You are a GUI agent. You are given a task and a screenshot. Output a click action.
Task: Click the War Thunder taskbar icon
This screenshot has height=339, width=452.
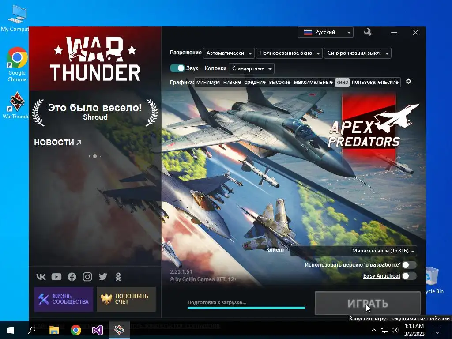point(119,330)
